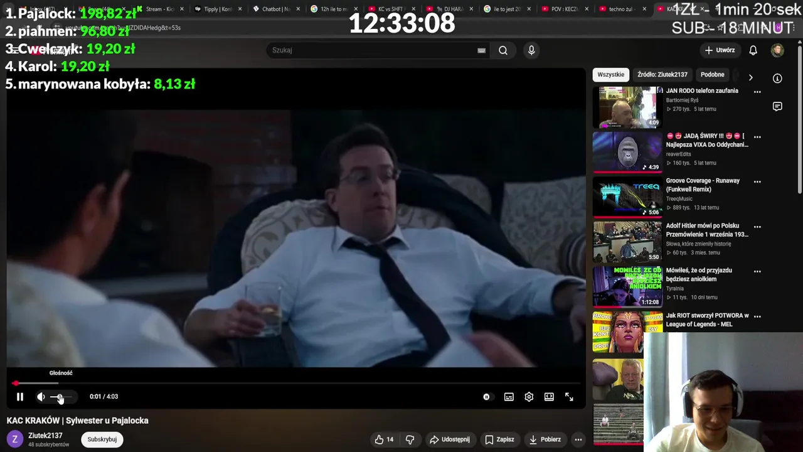Open the side panel comments icon

click(777, 107)
